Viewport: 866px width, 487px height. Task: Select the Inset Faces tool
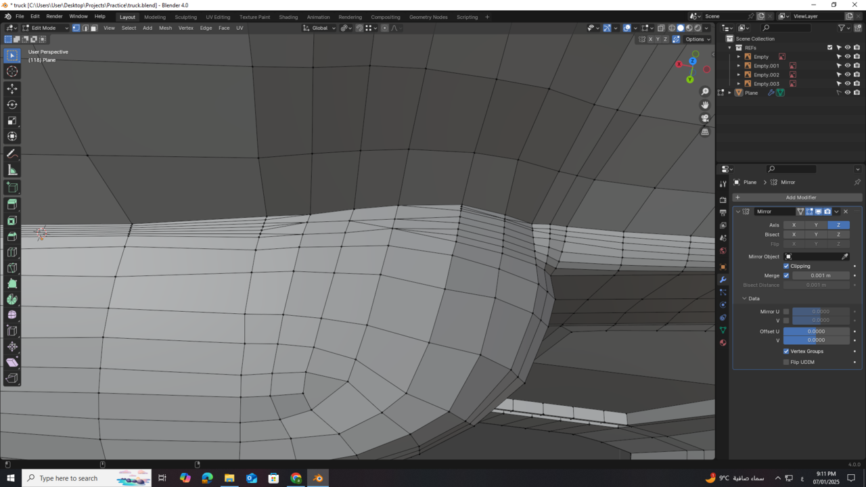(x=12, y=221)
